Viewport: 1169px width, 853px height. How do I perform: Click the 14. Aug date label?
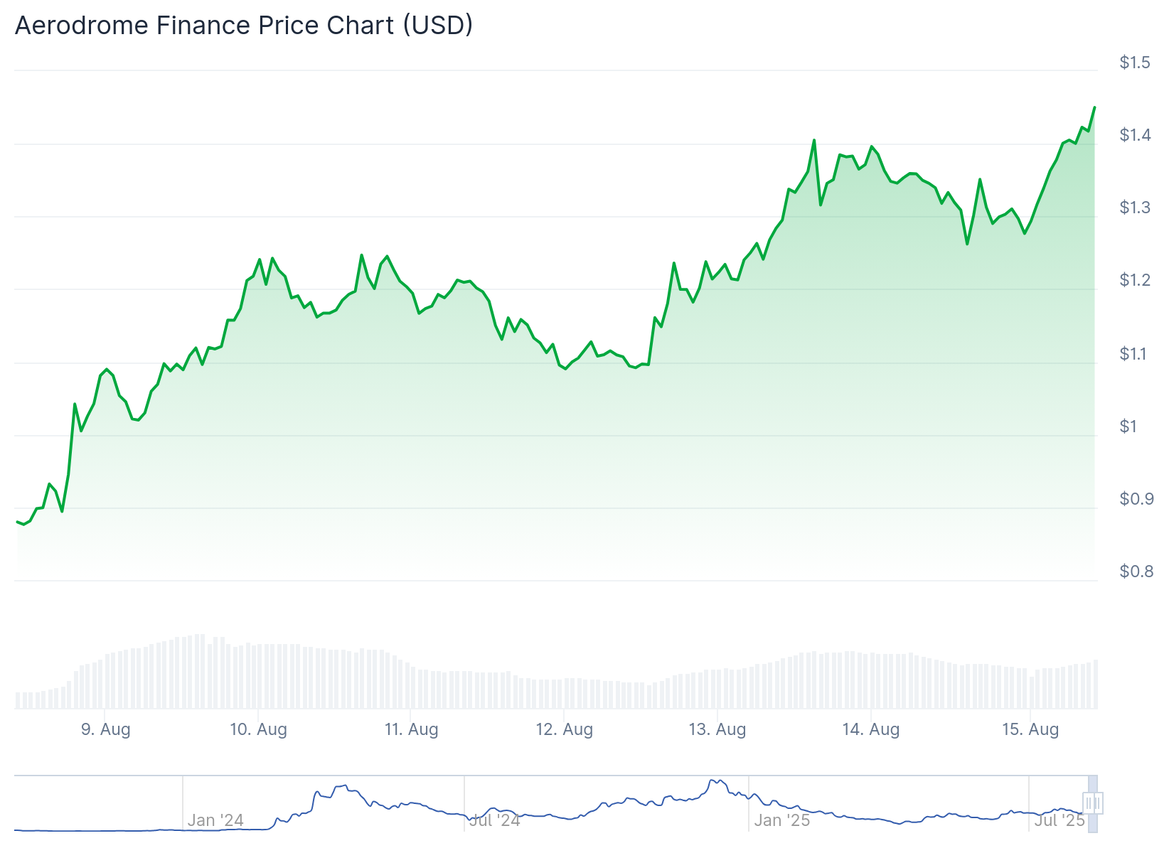pyautogui.click(x=871, y=729)
